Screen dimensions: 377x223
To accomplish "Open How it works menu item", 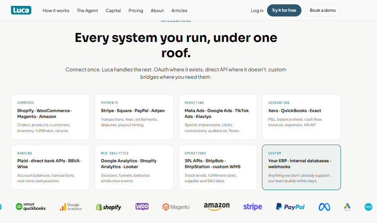I will tap(56, 11).
